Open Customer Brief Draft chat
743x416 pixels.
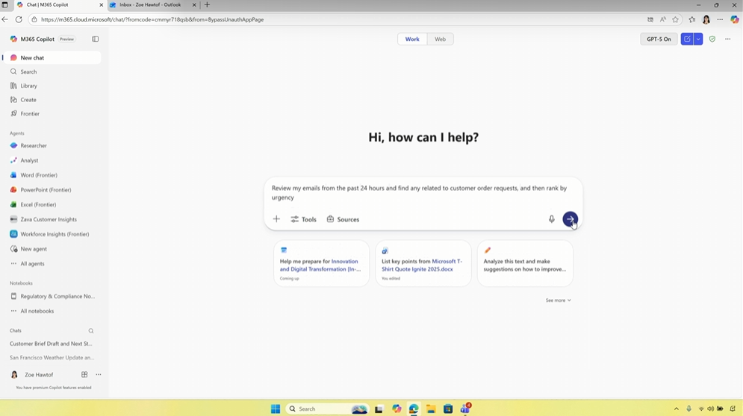51,344
